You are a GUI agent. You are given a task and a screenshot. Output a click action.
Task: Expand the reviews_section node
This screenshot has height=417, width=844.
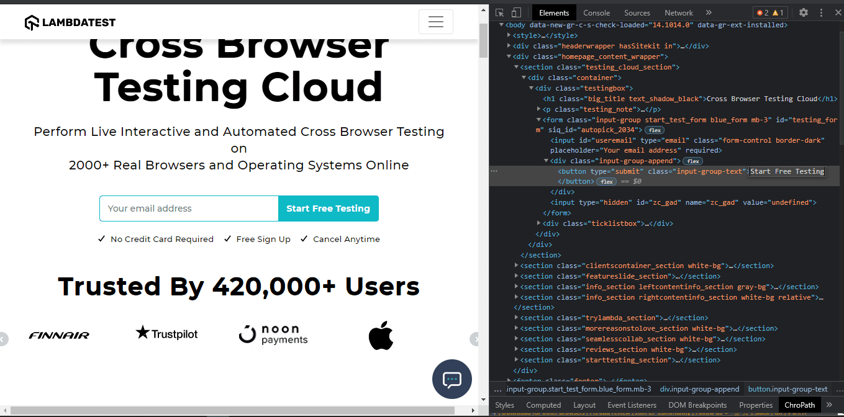(517, 349)
